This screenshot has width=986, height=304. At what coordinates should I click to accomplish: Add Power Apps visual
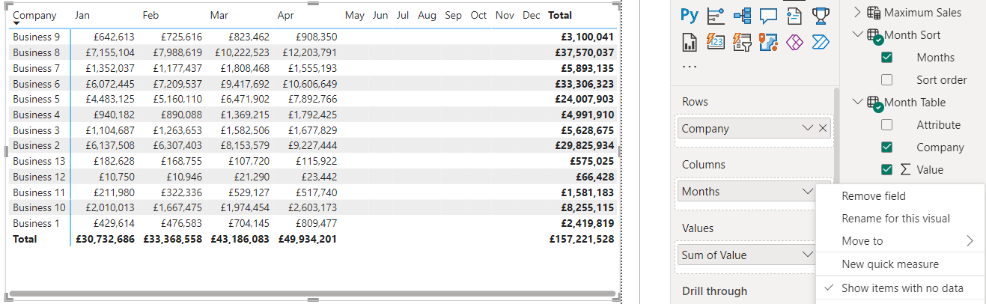coord(794,42)
